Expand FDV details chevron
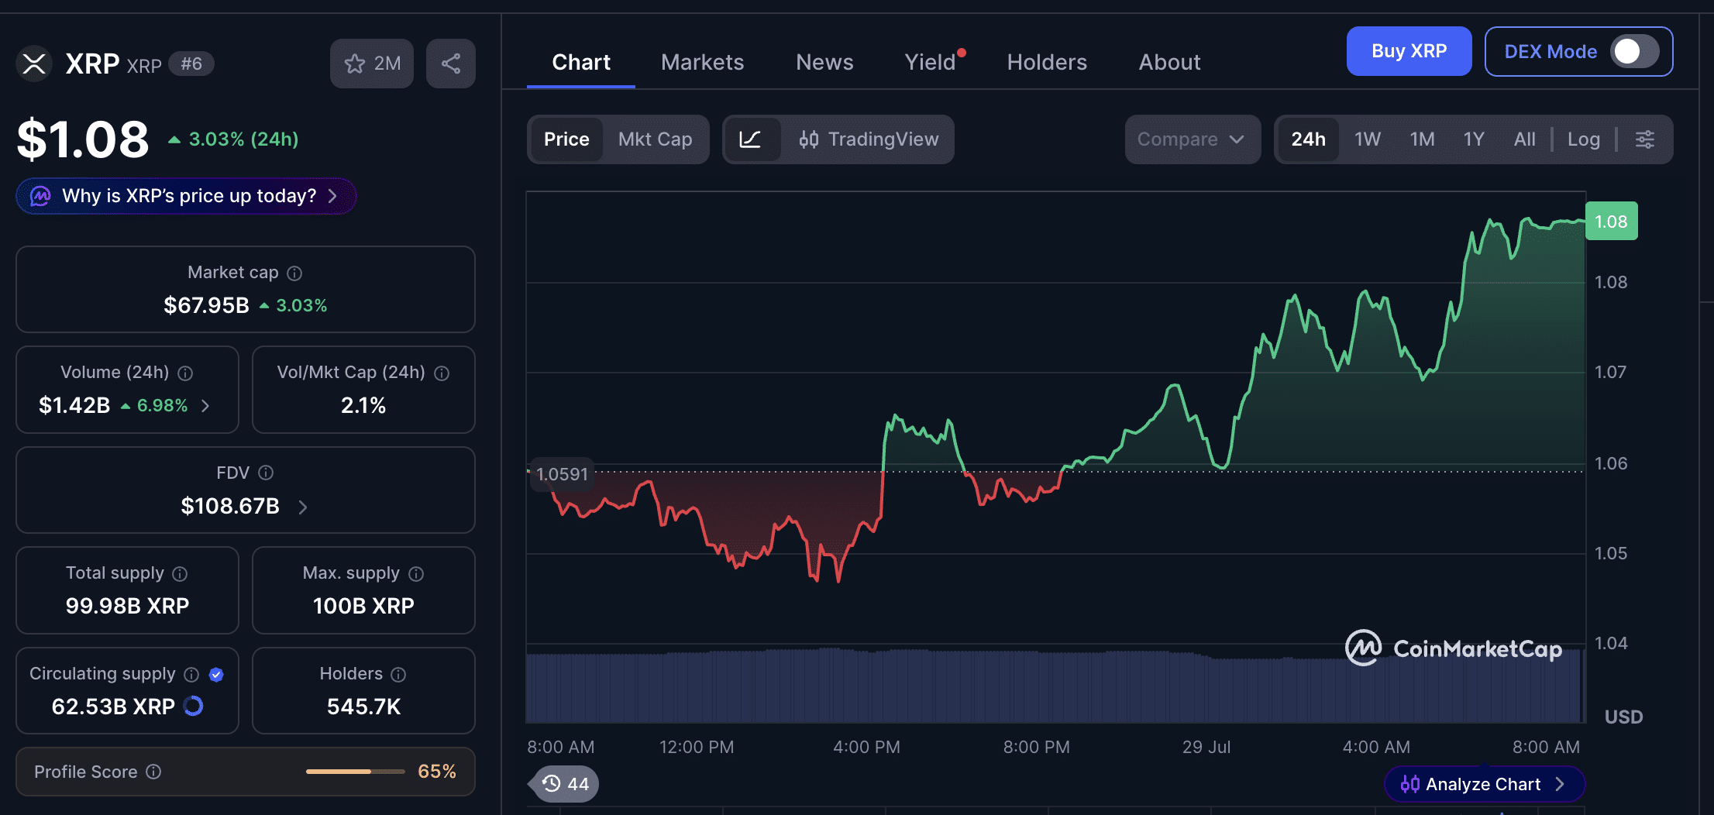Viewport: 1714px width, 815px height. coord(303,507)
